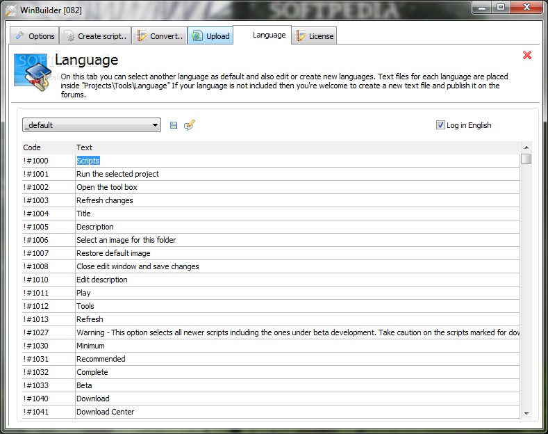This screenshot has height=434, width=548.
Task: Click the 'Description' text cell
Action: [x=297, y=227]
